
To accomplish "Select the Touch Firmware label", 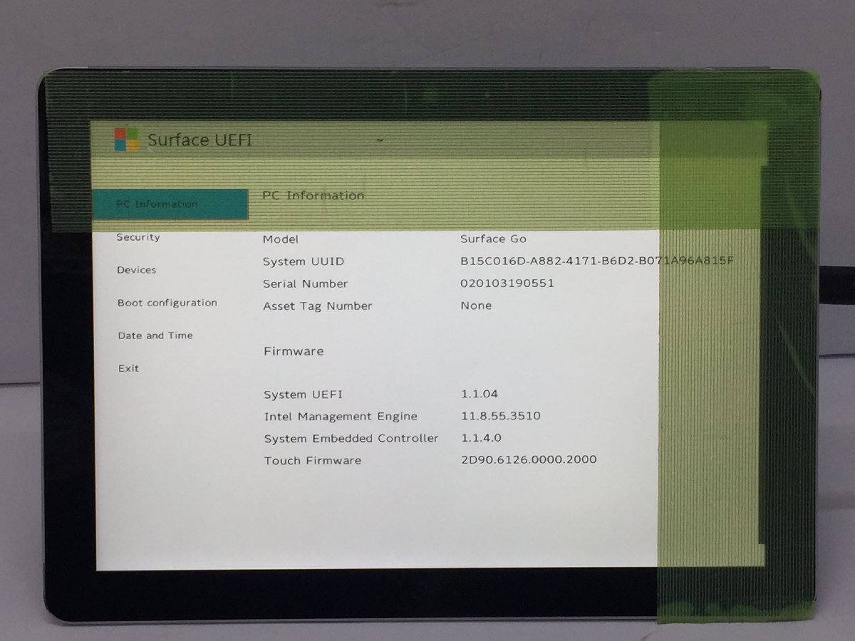I will [313, 460].
